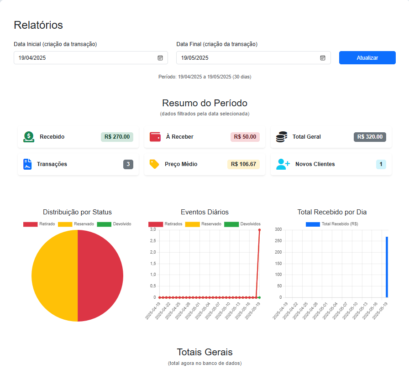Click the Recebido card label
Image resolution: width=409 pixels, height=369 pixels.
click(52, 137)
